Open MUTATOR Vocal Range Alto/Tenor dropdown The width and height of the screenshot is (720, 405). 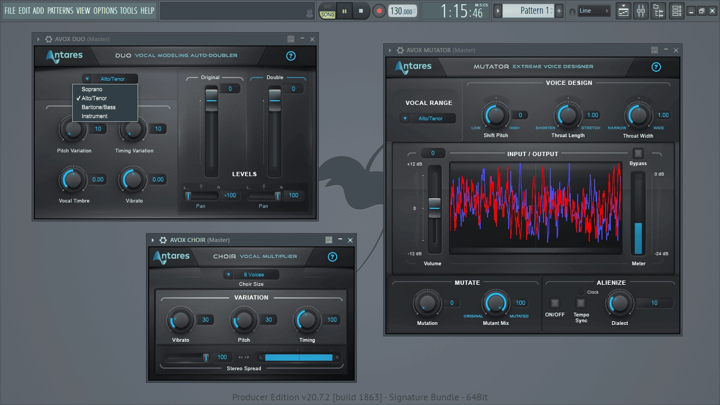428,119
